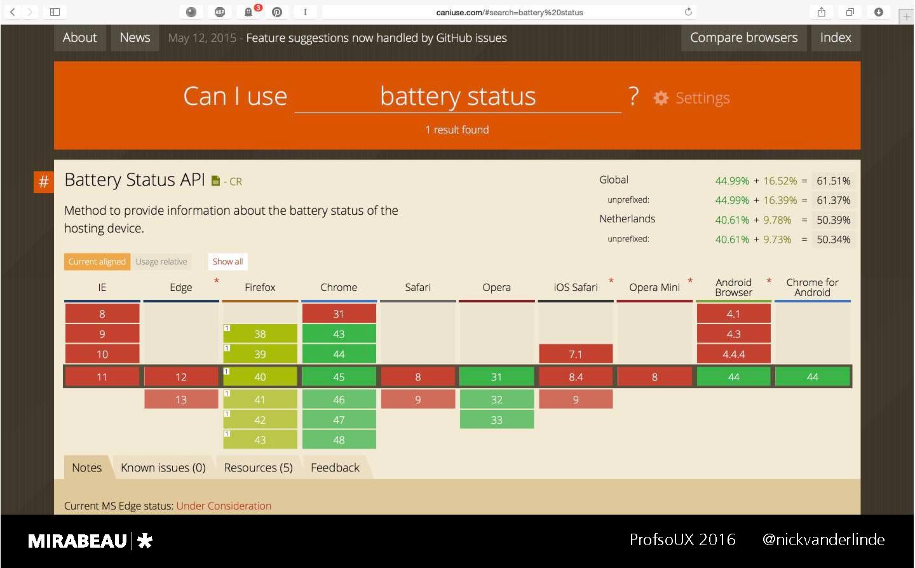Select the Current aligned view toggle

click(97, 262)
